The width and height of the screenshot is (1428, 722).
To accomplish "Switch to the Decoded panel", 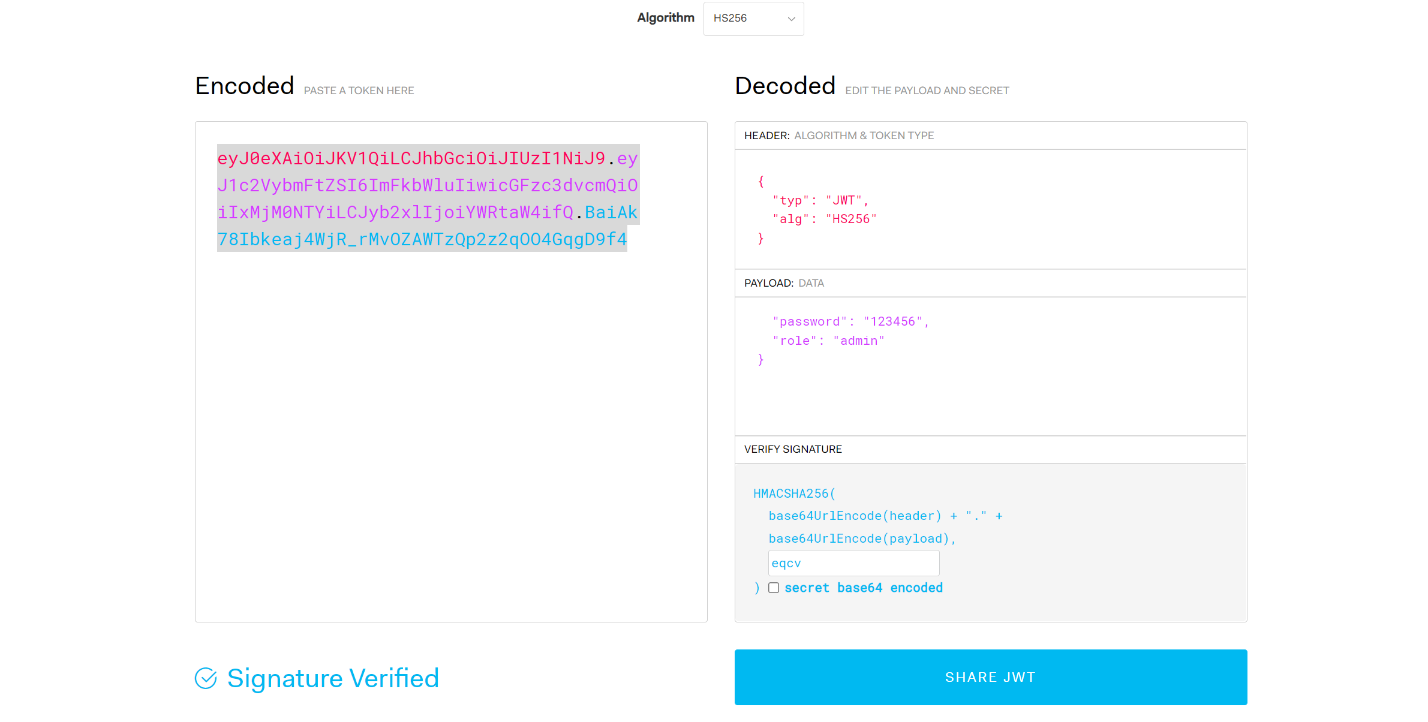I will (x=786, y=86).
